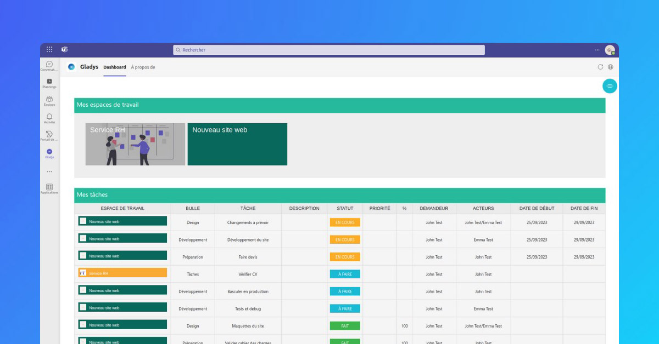This screenshot has width=659, height=344.
Task: Click the DESCRIPTION column header
Action: click(x=304, y=208)
